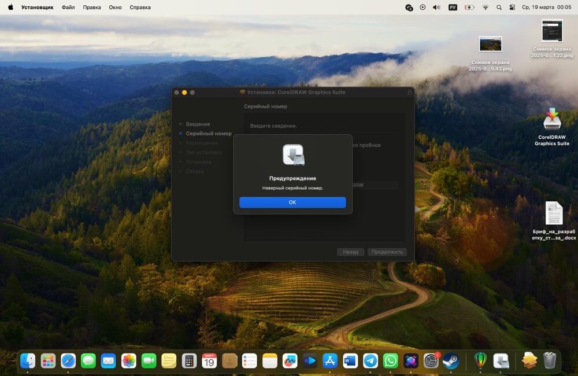Open CorelDRAW balloon icon in the Dock
This screenshot has height=376, width=578.
click(480, 361)
